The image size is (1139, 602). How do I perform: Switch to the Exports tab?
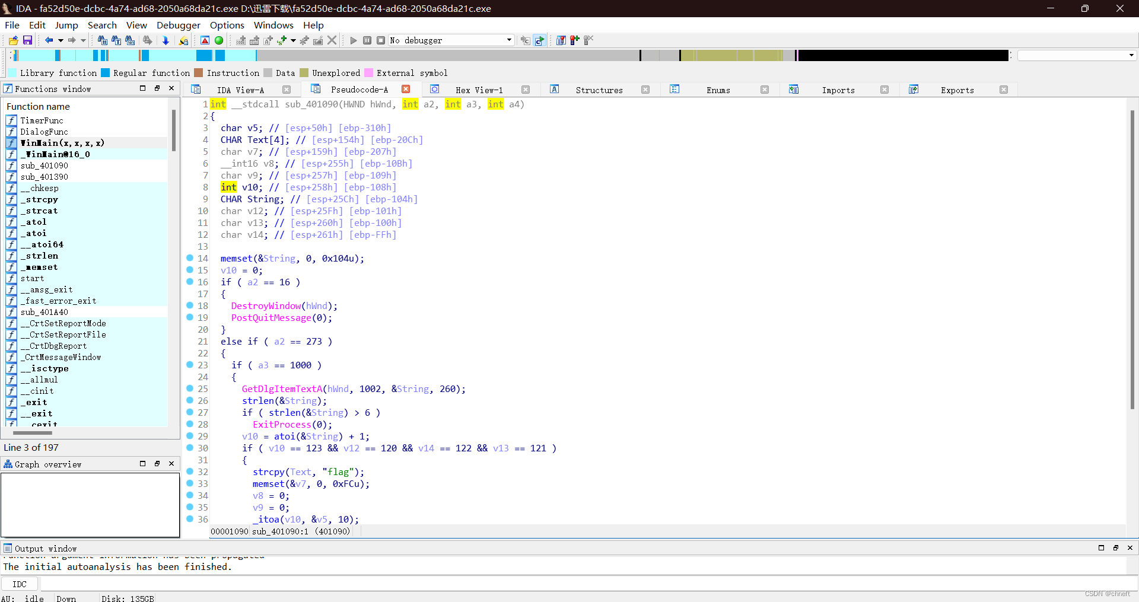pos(957,90)
